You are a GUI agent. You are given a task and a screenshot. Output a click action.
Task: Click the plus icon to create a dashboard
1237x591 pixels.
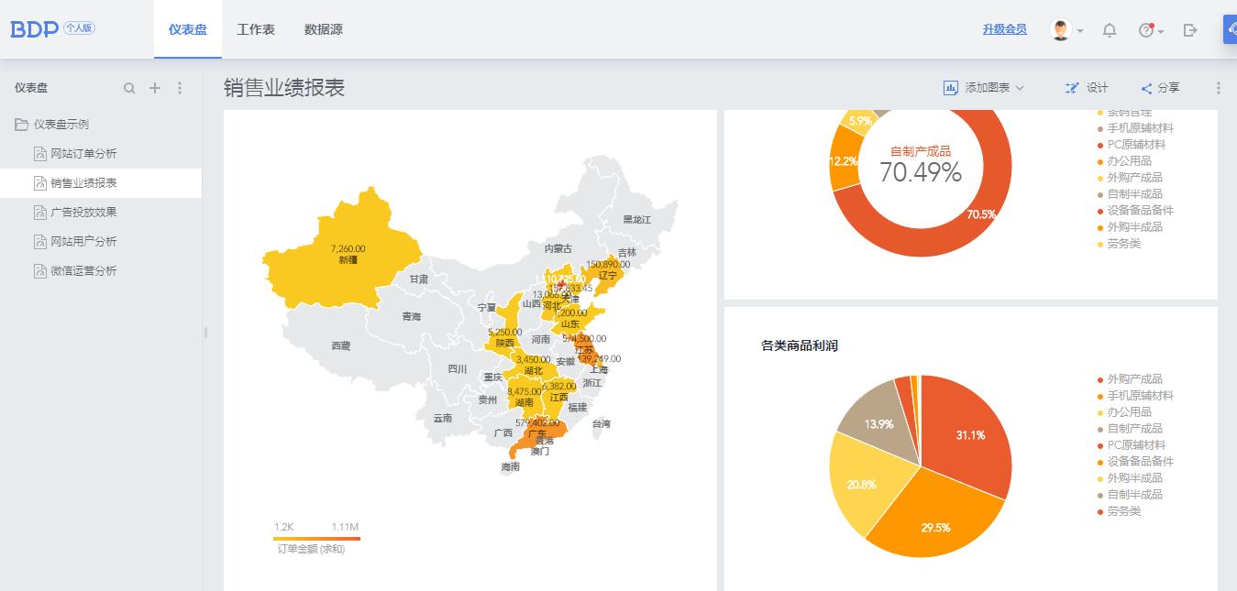(x=154, y=88)
